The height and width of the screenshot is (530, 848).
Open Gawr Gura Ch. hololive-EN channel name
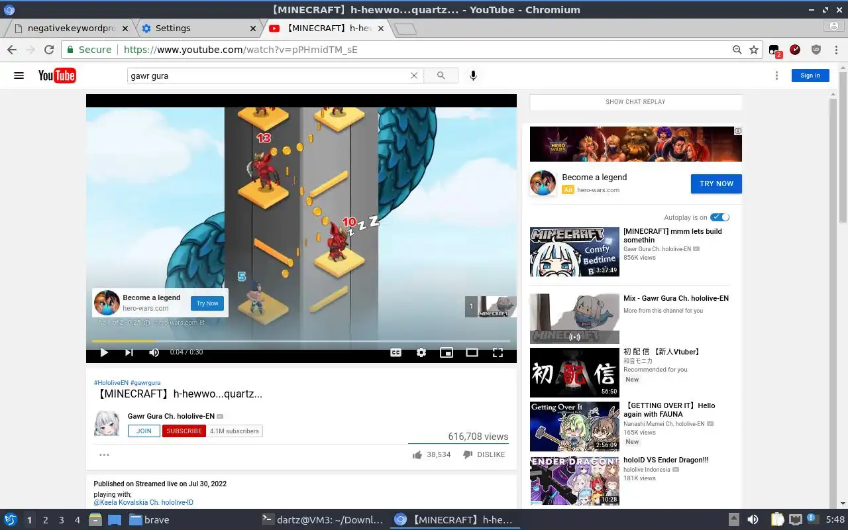[x=171, y=416]
